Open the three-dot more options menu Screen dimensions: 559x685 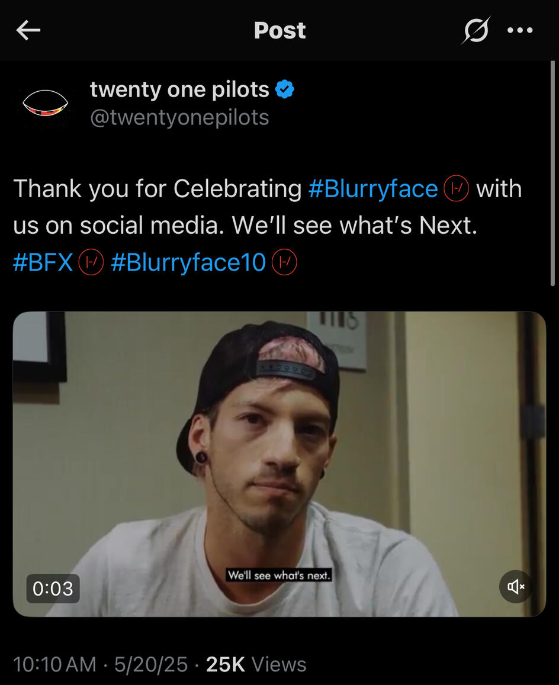click(520, 30)
